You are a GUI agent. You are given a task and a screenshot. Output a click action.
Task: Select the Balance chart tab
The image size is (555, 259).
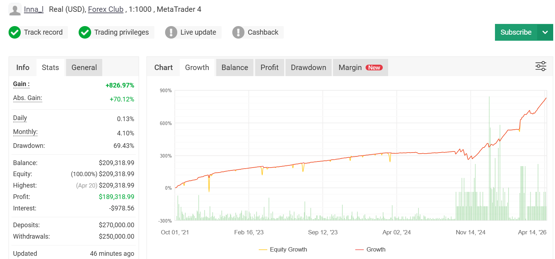pyautogui.click(x=234, y=68)
